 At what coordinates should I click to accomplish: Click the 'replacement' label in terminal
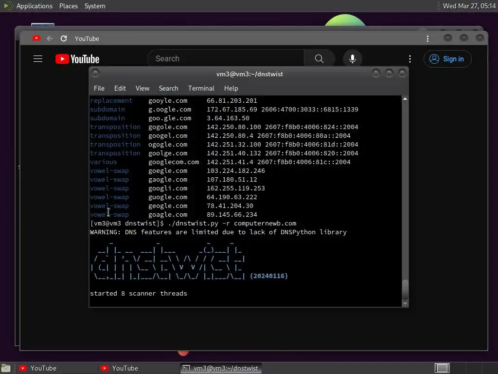pyautogui.click(x=111, y=101)
